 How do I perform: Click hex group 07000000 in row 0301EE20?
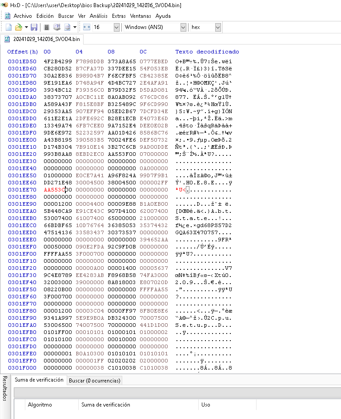(154, 154)
